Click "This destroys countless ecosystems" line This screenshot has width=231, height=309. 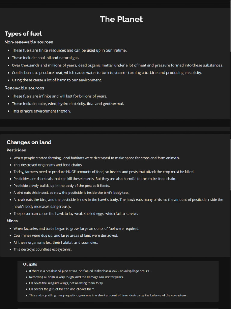pos(42,250)
